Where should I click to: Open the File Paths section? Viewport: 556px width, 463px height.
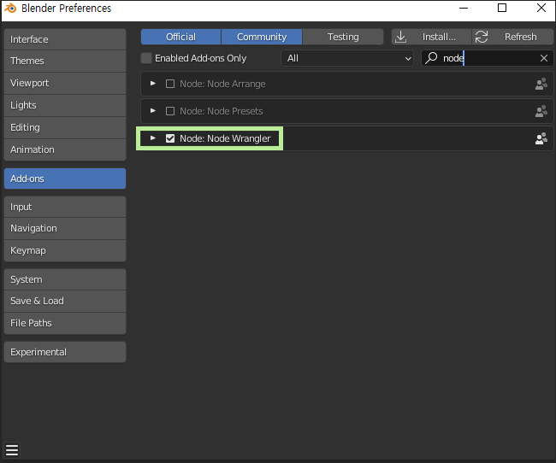[x=65, y=324]
